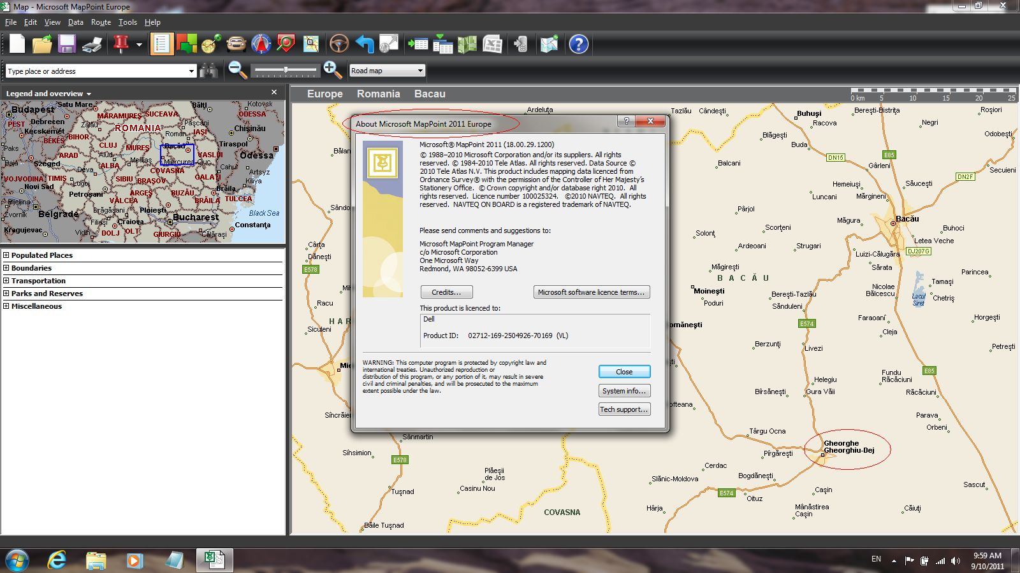Click the Data Mapping Wizard green map icon

pyautogui.click(x=467, y=44)
